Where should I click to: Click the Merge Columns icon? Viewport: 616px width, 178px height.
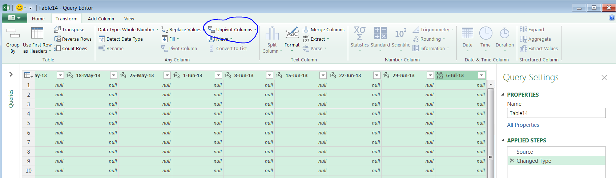306,29
